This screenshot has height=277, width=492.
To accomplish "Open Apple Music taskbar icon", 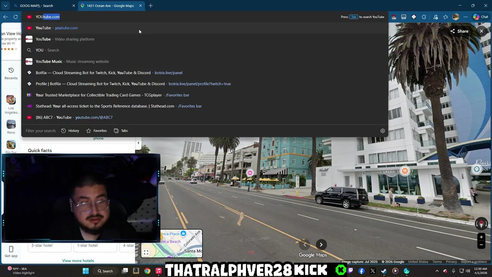I will click(x=158, y=271).
